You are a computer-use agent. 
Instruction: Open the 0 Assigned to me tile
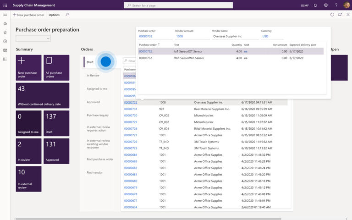[28, 123]
